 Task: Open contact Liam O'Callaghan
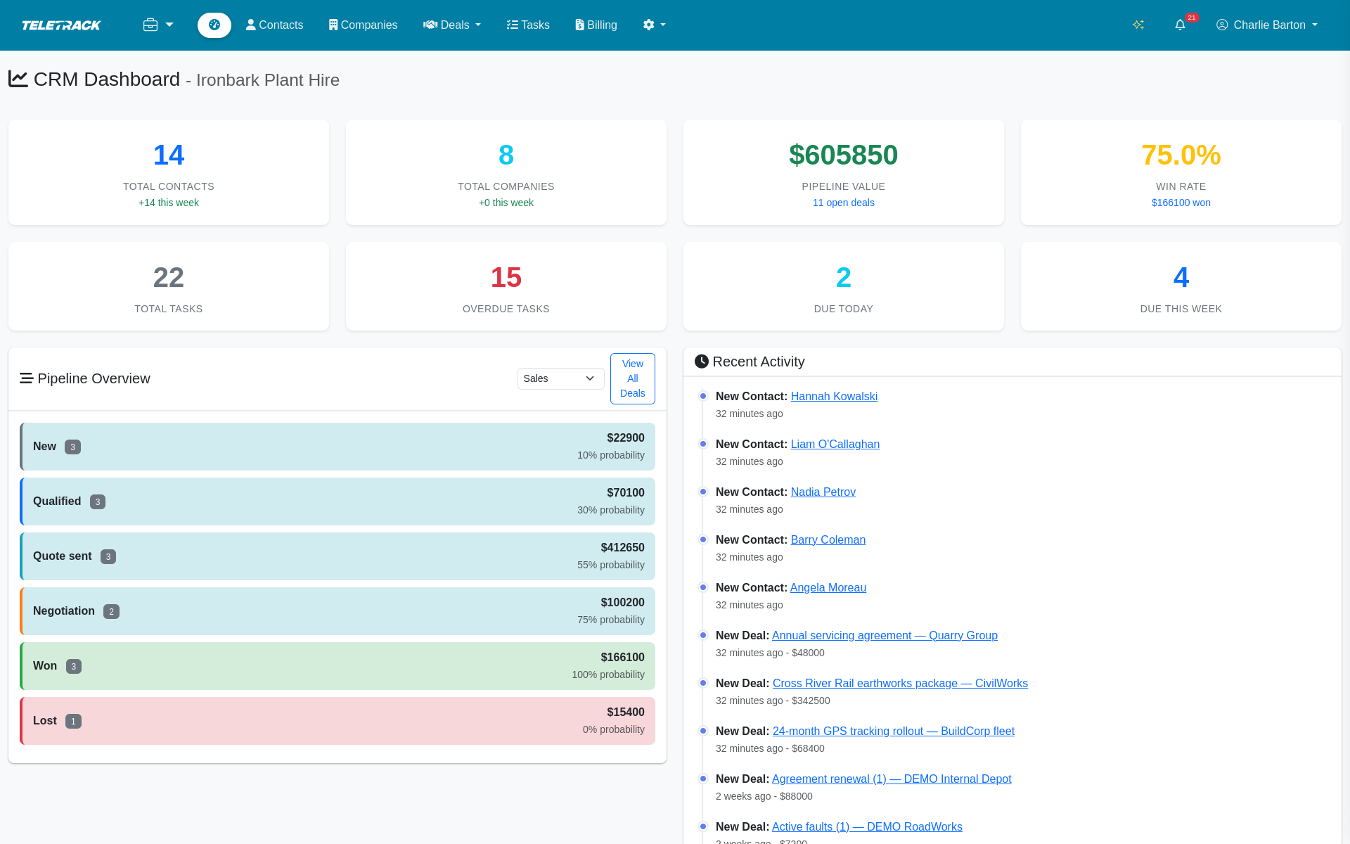[x=835, y=444]
